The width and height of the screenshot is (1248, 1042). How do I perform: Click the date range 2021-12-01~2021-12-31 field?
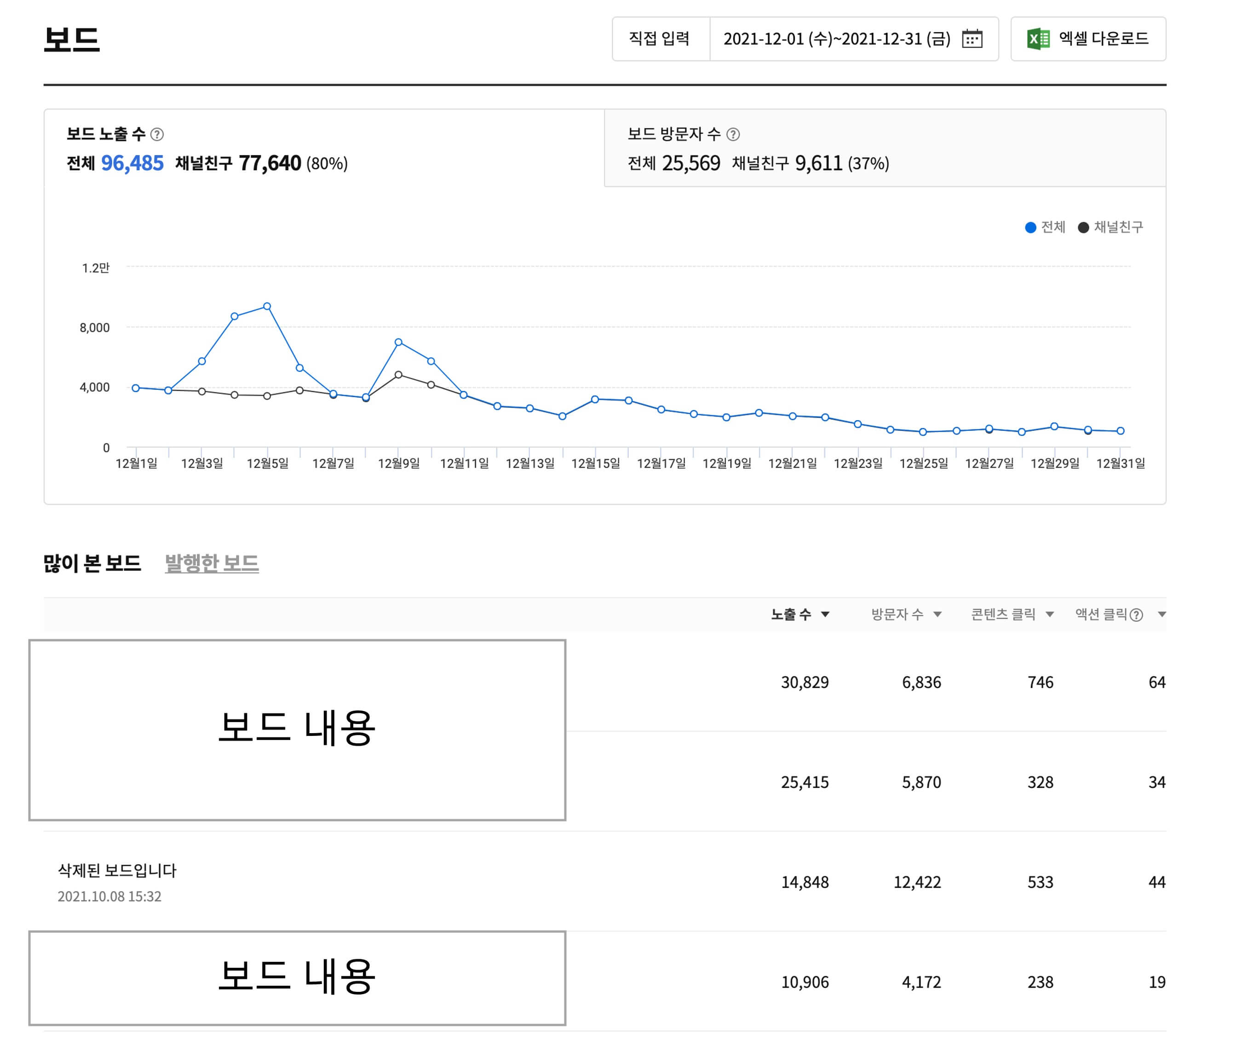pos(854,39)
